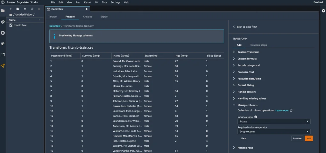Expand Handle outliers section
Screen dimensions: 326x153
[247, 92]
